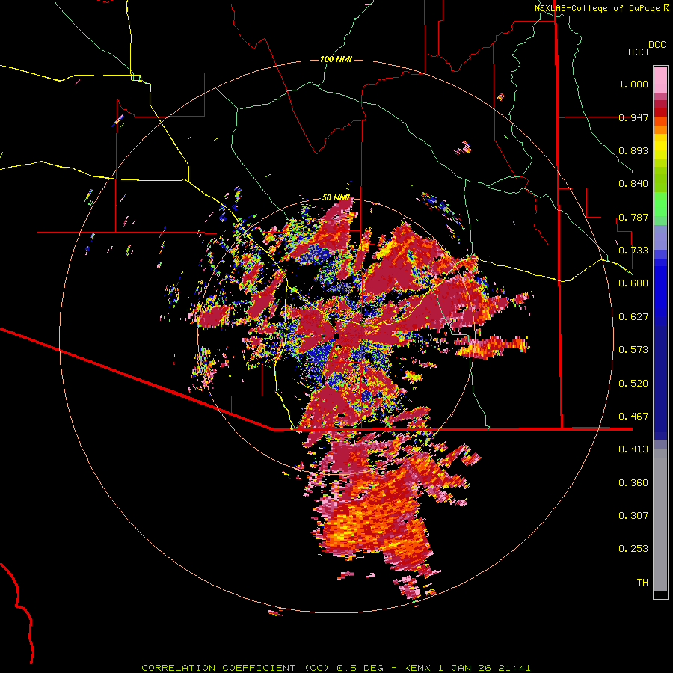Select the 0.520 scale value
This screenshot has height=673, width=673.
click(x=633, y=384)
